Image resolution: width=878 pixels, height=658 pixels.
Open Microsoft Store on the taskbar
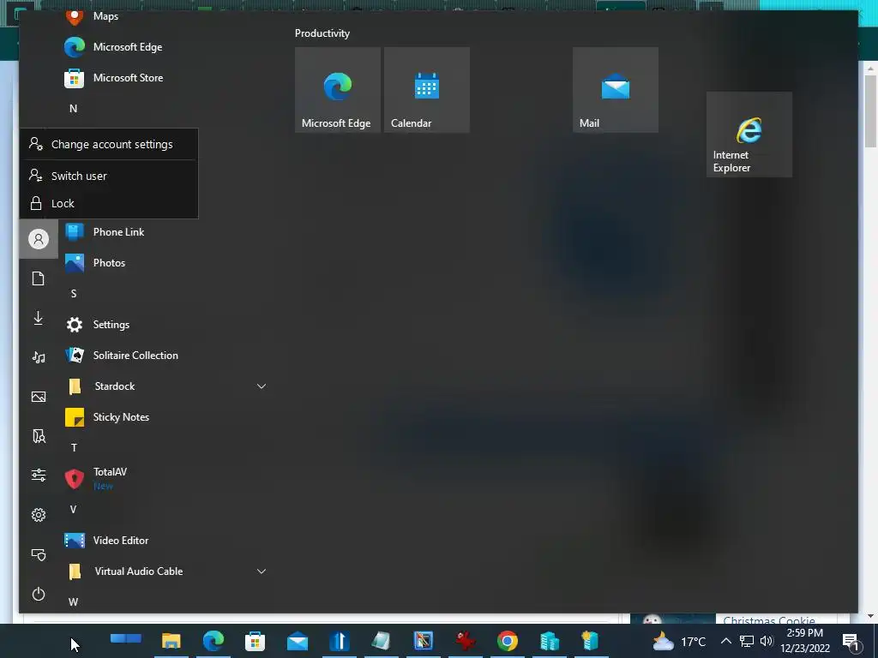pos(256,641)
